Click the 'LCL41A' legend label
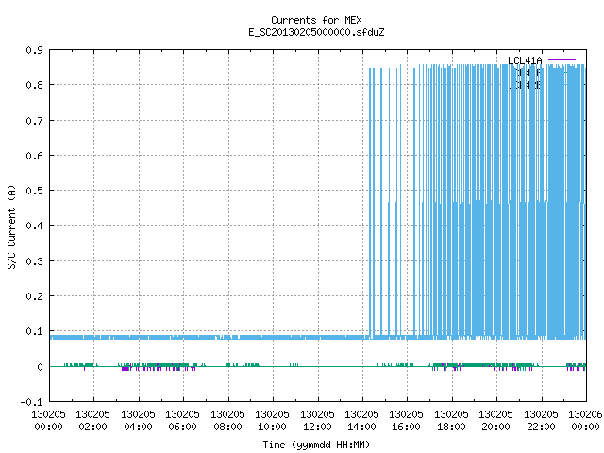This screenshot has width=604, height=453. [525, 60]
